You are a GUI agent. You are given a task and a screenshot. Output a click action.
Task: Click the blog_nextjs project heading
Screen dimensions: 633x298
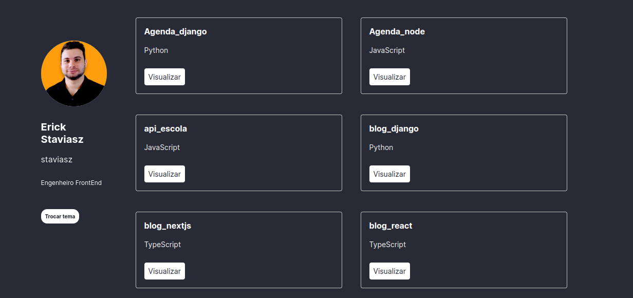tap(167, 226)
